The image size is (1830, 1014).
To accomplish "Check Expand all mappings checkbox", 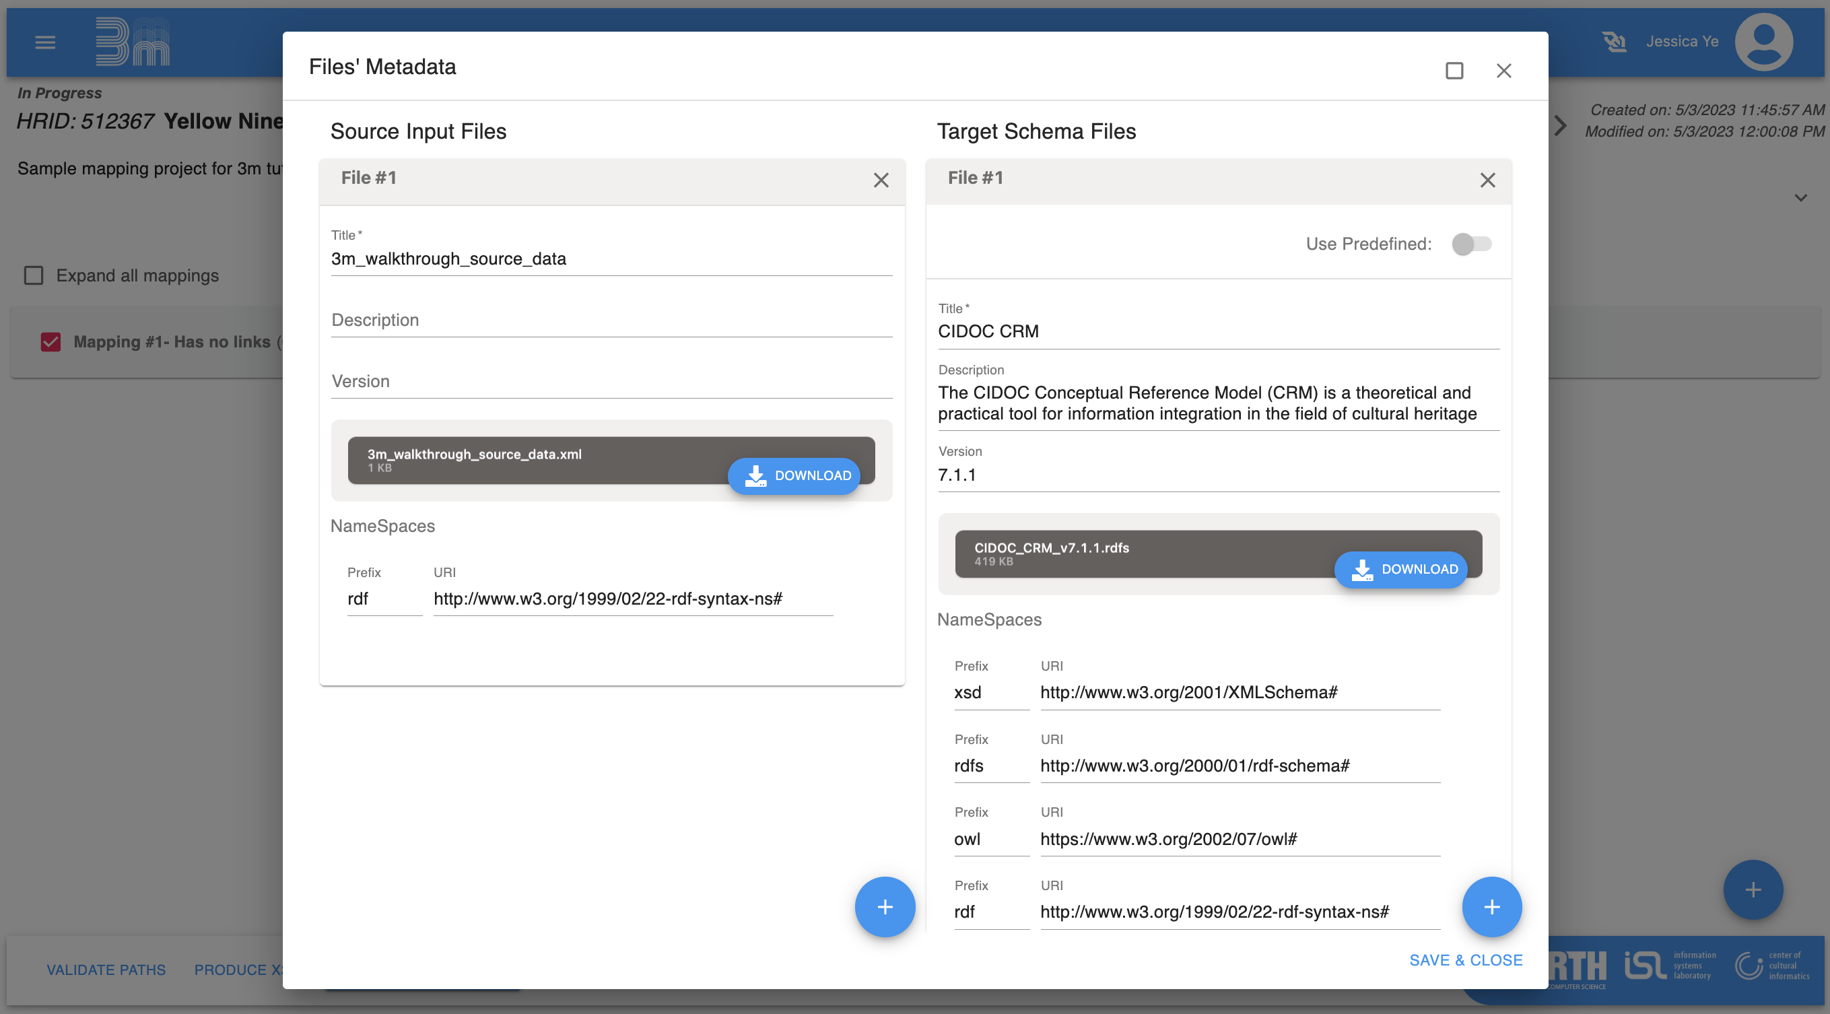I will coord(34,275).
